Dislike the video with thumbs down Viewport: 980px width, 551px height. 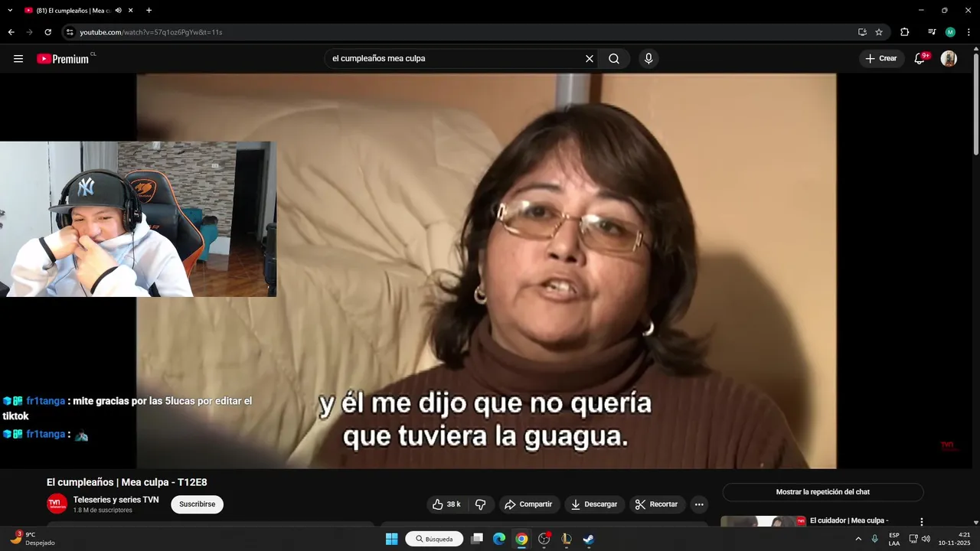click(481, 504)
